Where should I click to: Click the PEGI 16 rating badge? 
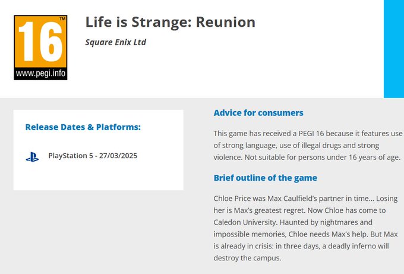(x=40, y=48)
